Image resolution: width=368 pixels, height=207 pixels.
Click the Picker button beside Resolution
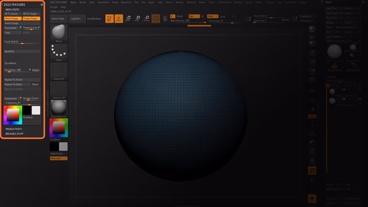coord(35,70)
